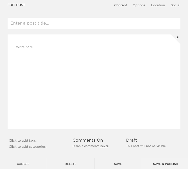Expand the editor to fullscreen using the arrow icon
188x169 pixels.
coord(177,38)
